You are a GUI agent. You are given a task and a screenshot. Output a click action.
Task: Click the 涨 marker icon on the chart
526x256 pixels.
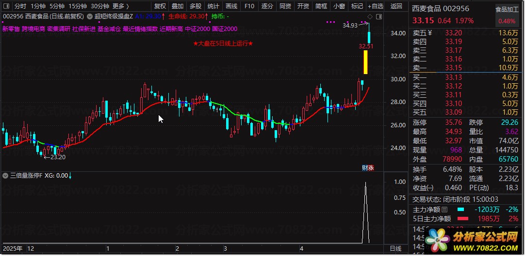click(x=371, y=167)
